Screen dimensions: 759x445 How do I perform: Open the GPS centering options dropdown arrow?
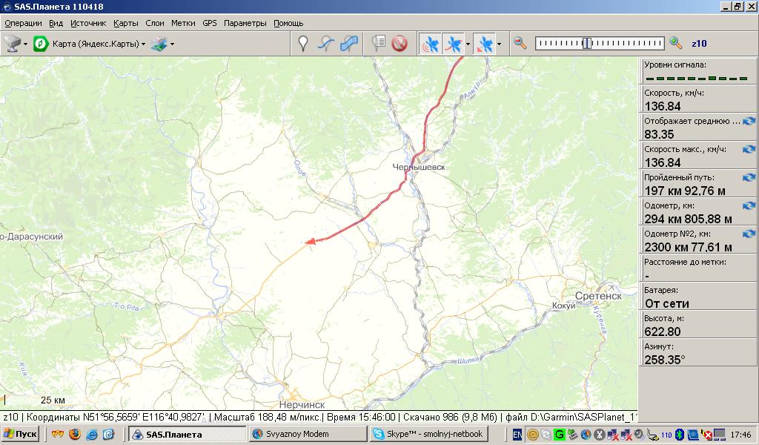click(x=499, y=44)
